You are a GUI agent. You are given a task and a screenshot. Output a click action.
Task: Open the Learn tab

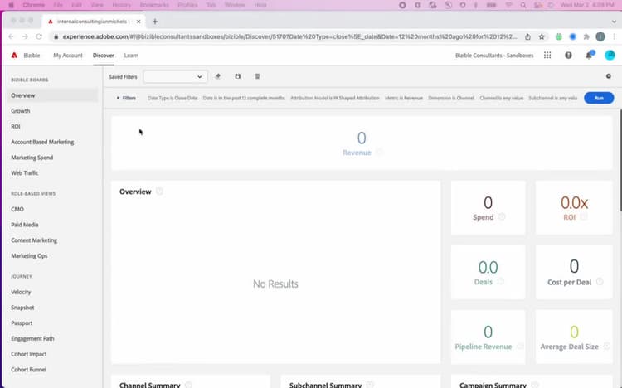pos(131,56)
